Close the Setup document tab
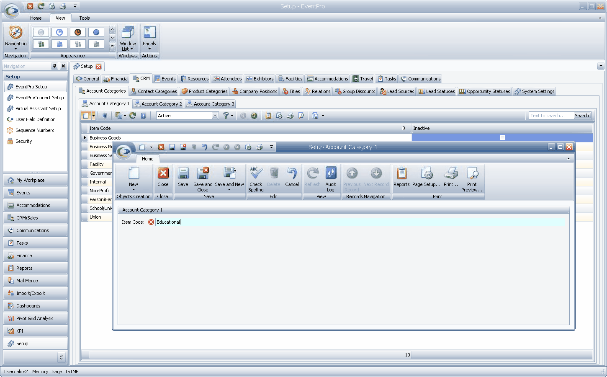The image size is (607, 377). click(99, 66)
